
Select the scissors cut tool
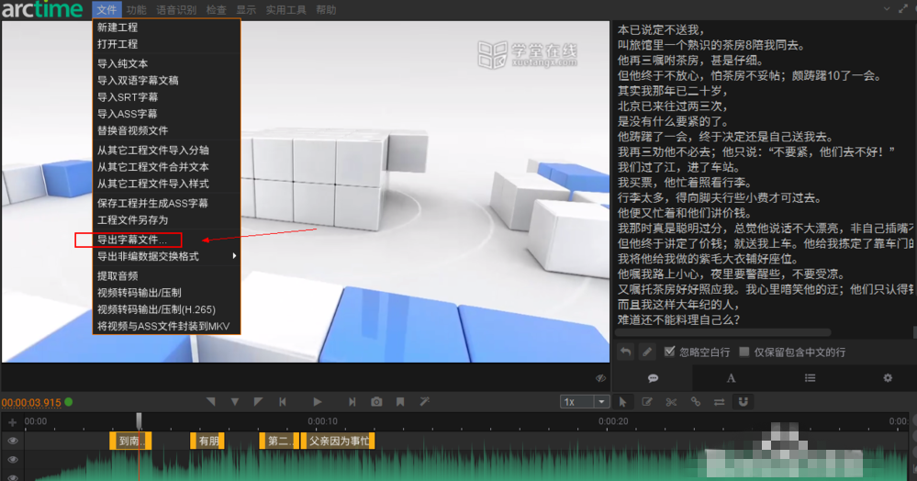coord(671,402)
